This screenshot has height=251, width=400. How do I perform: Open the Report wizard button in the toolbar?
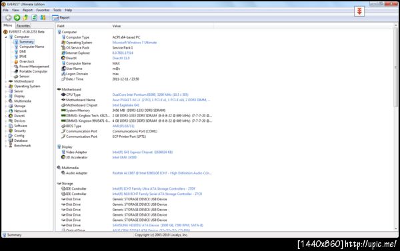(61, 17)
